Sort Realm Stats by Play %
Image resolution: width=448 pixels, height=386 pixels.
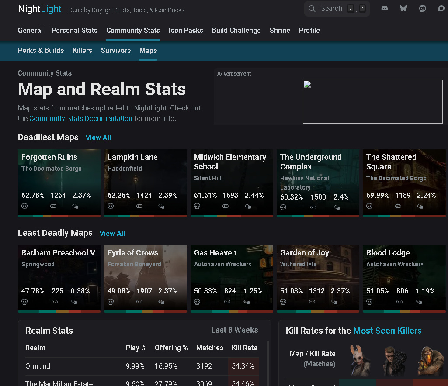tap(136, 348)
